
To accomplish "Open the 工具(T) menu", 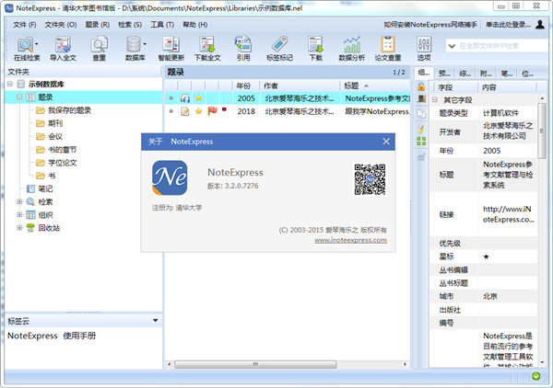I will (x=162, y=23).
